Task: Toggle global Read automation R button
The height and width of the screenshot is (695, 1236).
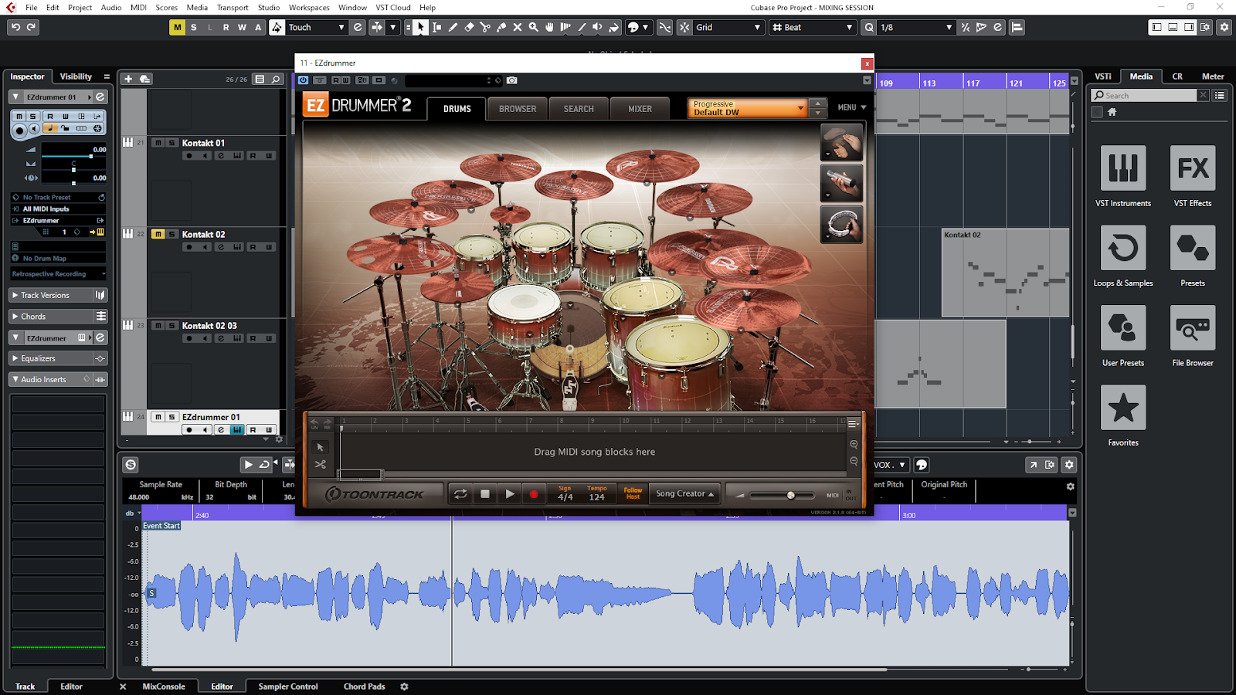Action: point(226,27)
